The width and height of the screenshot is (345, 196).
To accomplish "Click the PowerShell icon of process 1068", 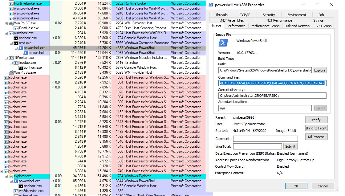I will [x=26, y=53].
